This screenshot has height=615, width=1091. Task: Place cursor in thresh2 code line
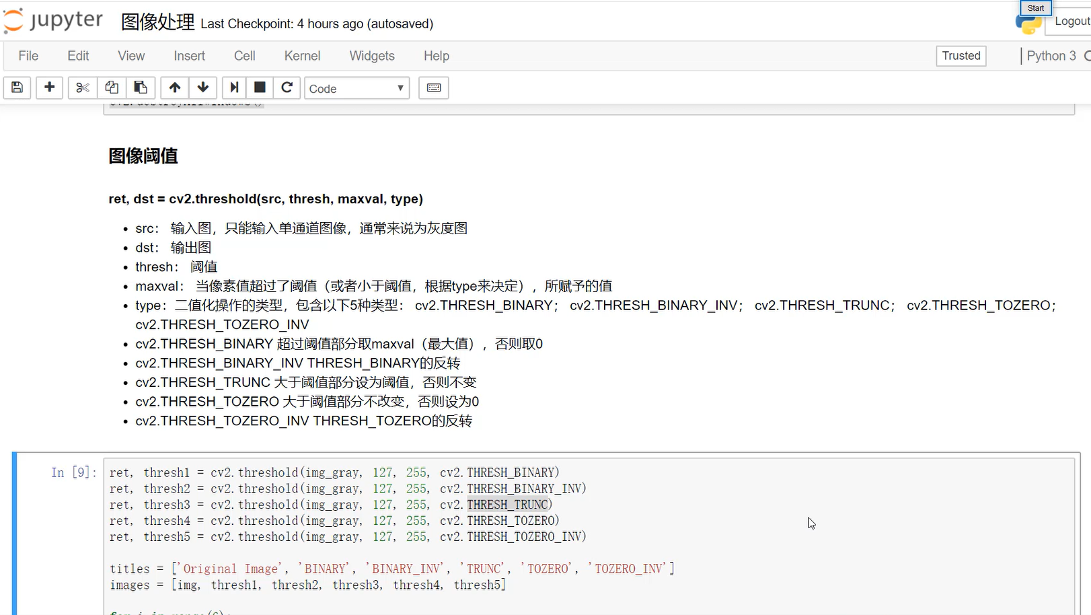(x=348, y=489)
